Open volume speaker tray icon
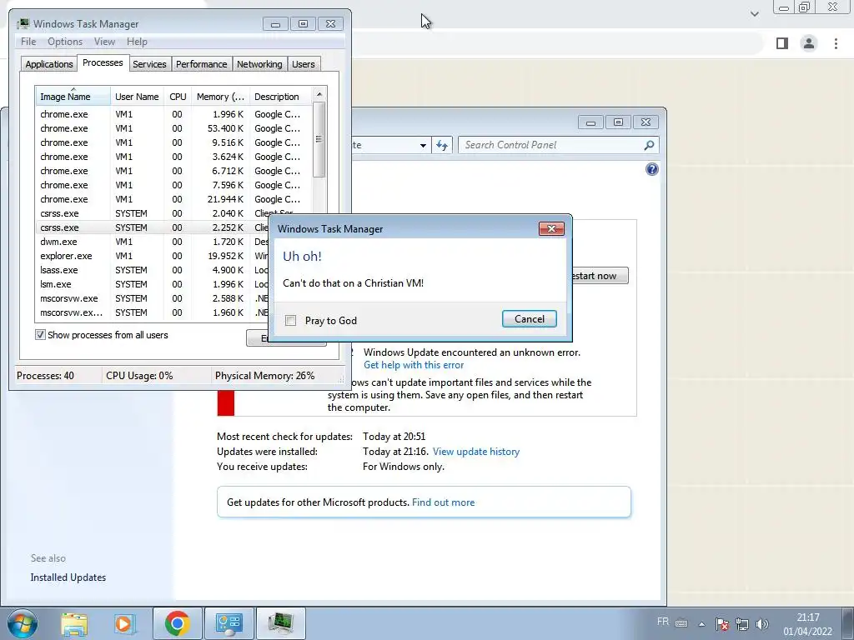 coord(762,623)
